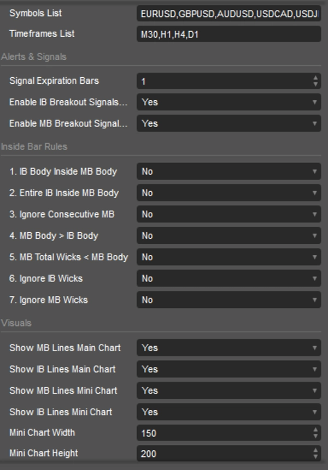The width and height of the screenshot is (328, 470).
Task: Open the Ignore MB Wicks dropdown
Action: 230,300
